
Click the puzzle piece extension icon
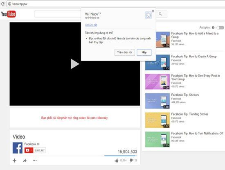[x=148, y=15]
